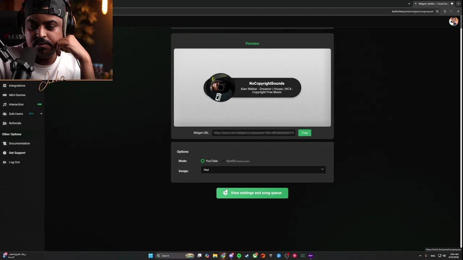Show hidden system tray icons chevron

[x=420, y=256]
